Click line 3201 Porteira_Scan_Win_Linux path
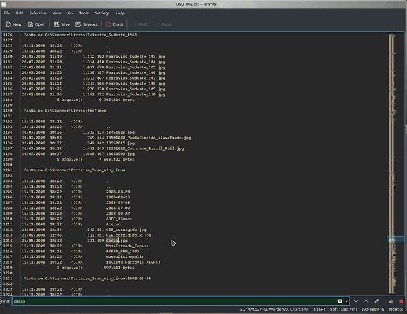The height and width of the screenshot is (314, 407). coord(74,170)
